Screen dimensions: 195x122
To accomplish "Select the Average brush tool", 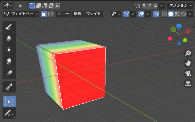I will coord(9,50).
